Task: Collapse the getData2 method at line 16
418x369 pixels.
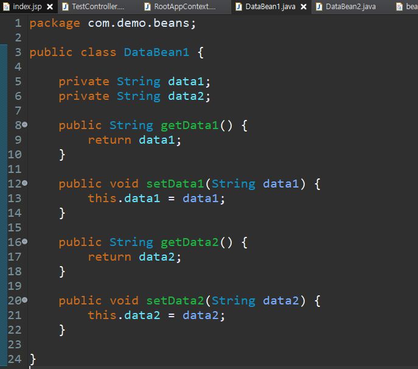Action: pyautogui.click(x=25, y=242)
